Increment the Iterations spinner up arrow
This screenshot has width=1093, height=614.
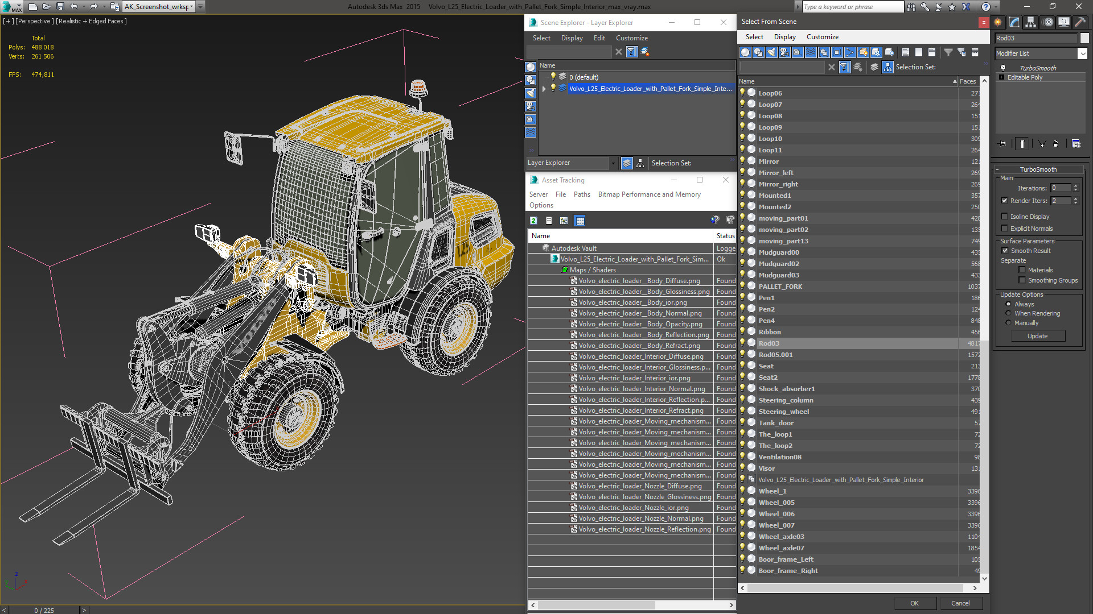click(1075, 186)
